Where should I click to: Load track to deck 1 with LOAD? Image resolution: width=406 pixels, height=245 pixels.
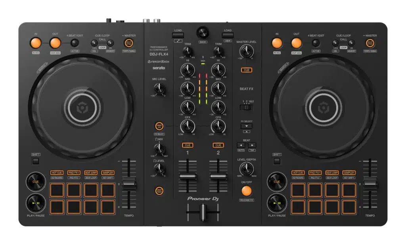click(178, 35)
